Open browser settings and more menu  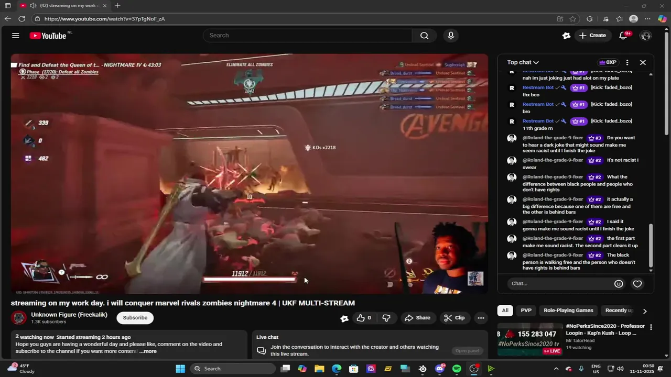[648, 19]
